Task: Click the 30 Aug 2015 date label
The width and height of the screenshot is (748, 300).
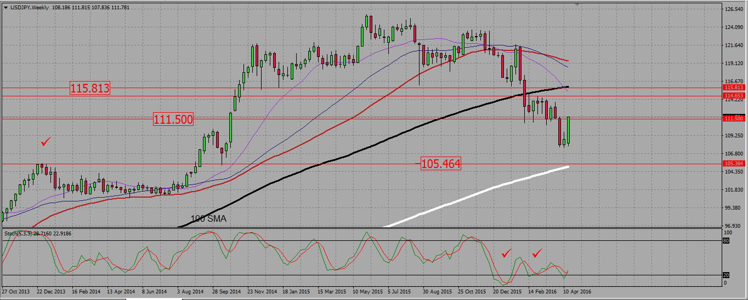Action: coord(438,292)
